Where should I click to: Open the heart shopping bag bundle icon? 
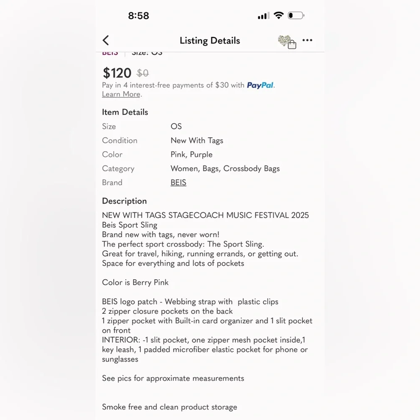pos(287,42)
